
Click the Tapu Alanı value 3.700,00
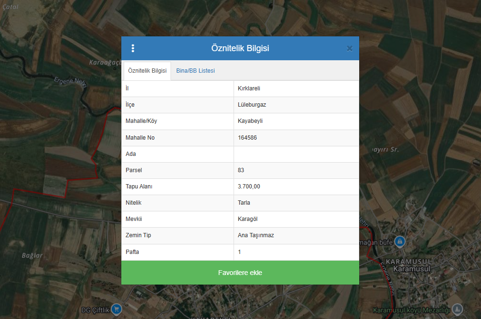(x=249, y=187)
